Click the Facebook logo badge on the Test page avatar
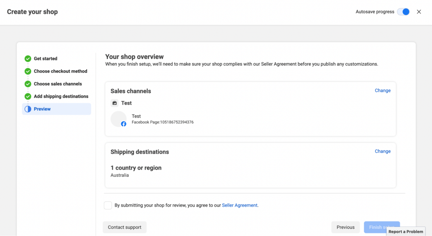 click(123, 124)
